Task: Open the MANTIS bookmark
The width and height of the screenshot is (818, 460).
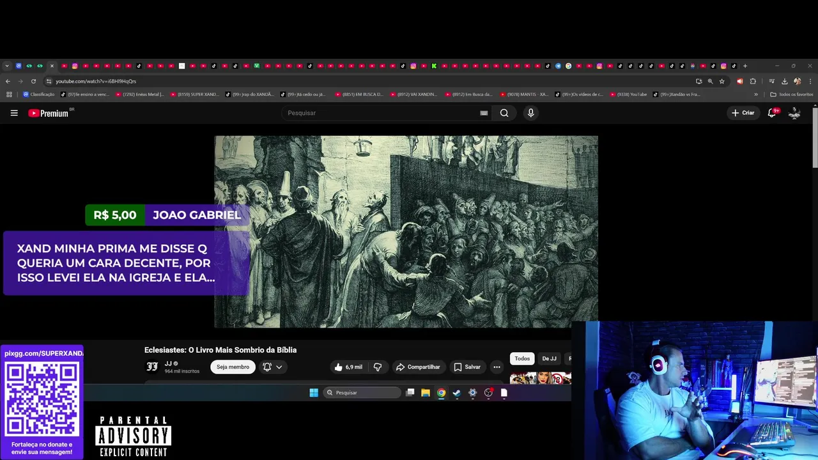Action: coord(525,95)
